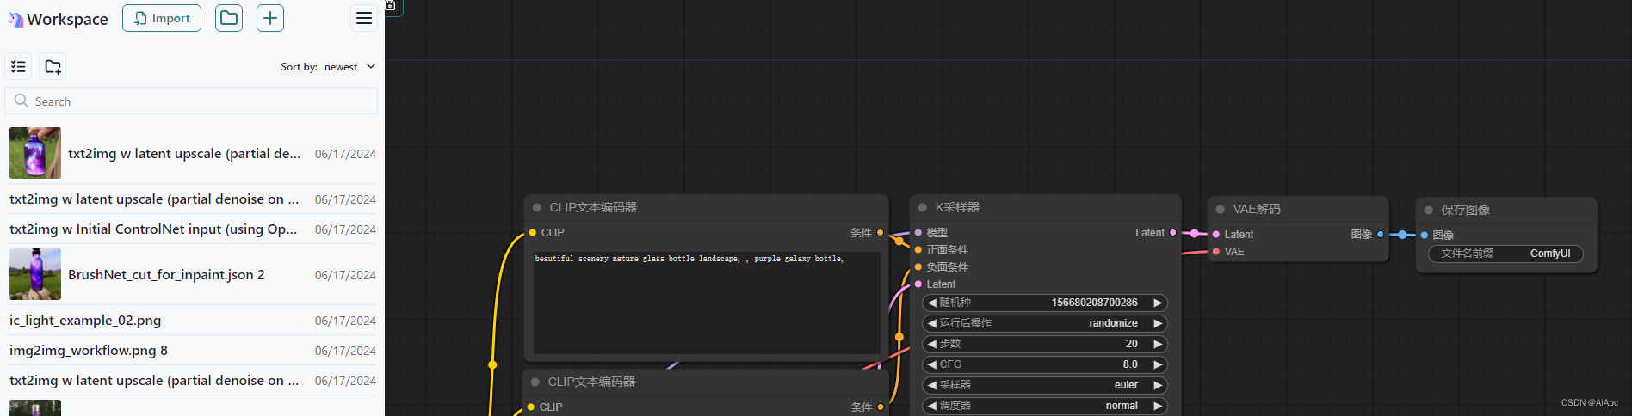Open first txt2img latent upscale thumbnail

click(x=35, y=153)
